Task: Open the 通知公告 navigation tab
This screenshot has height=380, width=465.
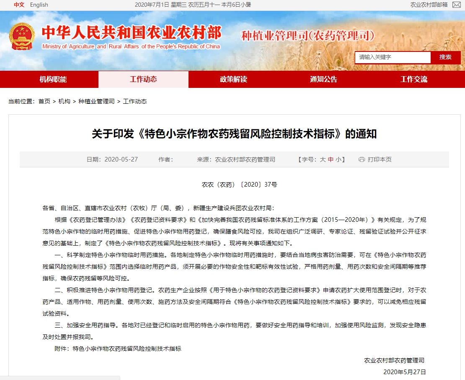Action: click(x=323, y=80)
